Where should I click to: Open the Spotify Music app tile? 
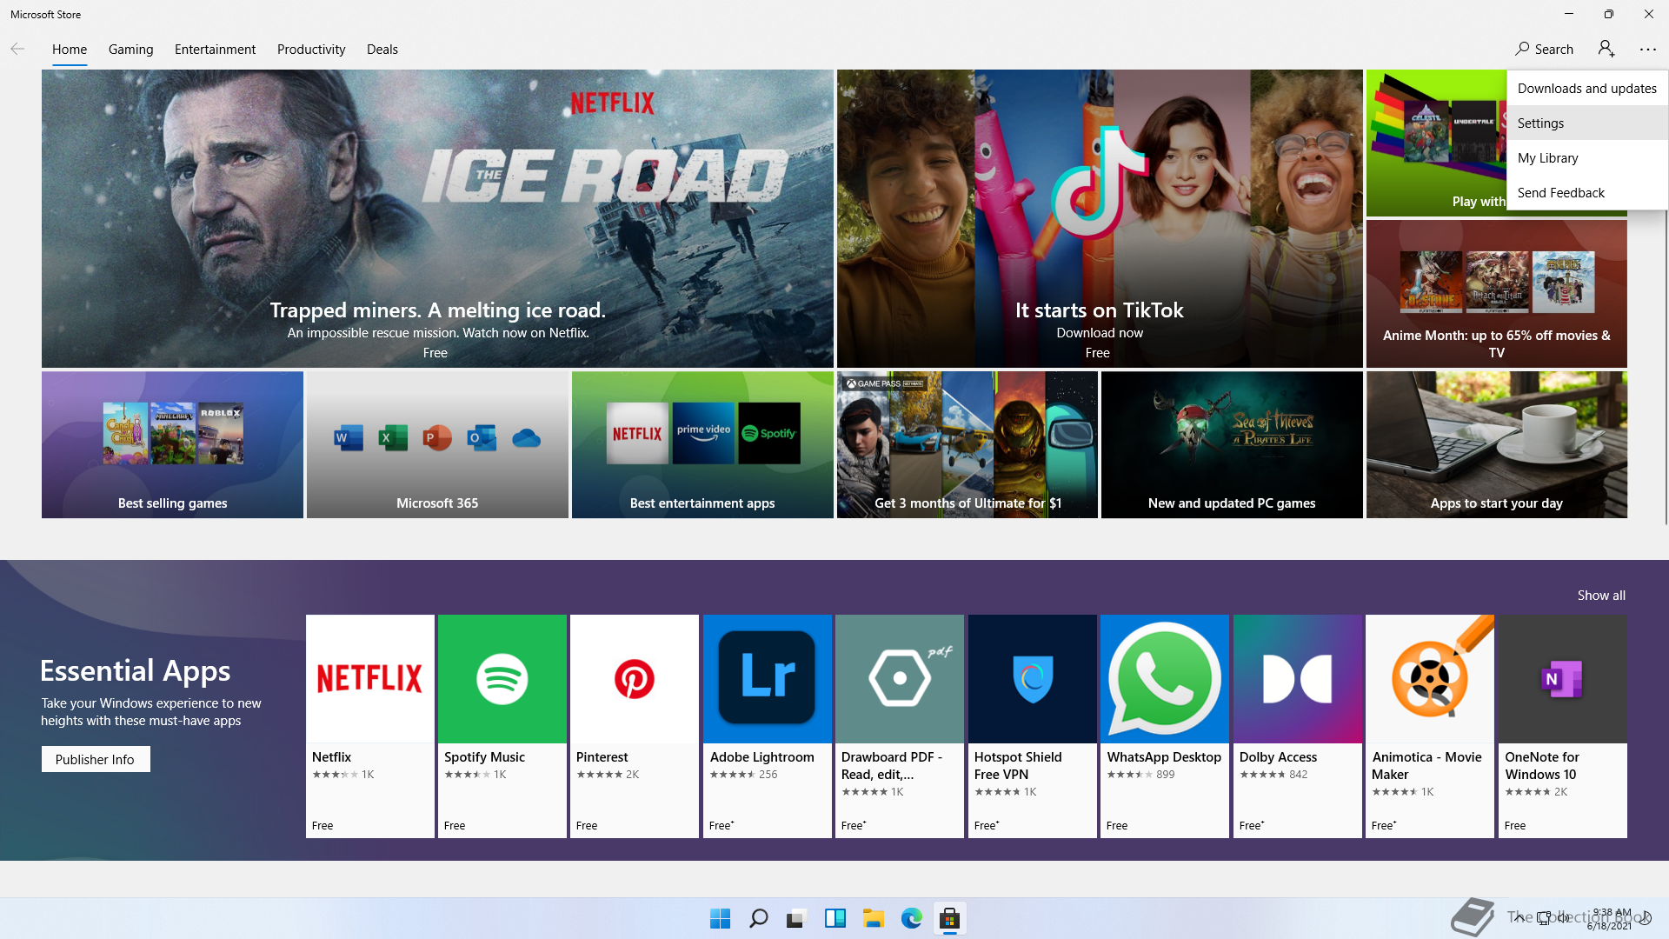pyautogui.click(x=502, y=726)
